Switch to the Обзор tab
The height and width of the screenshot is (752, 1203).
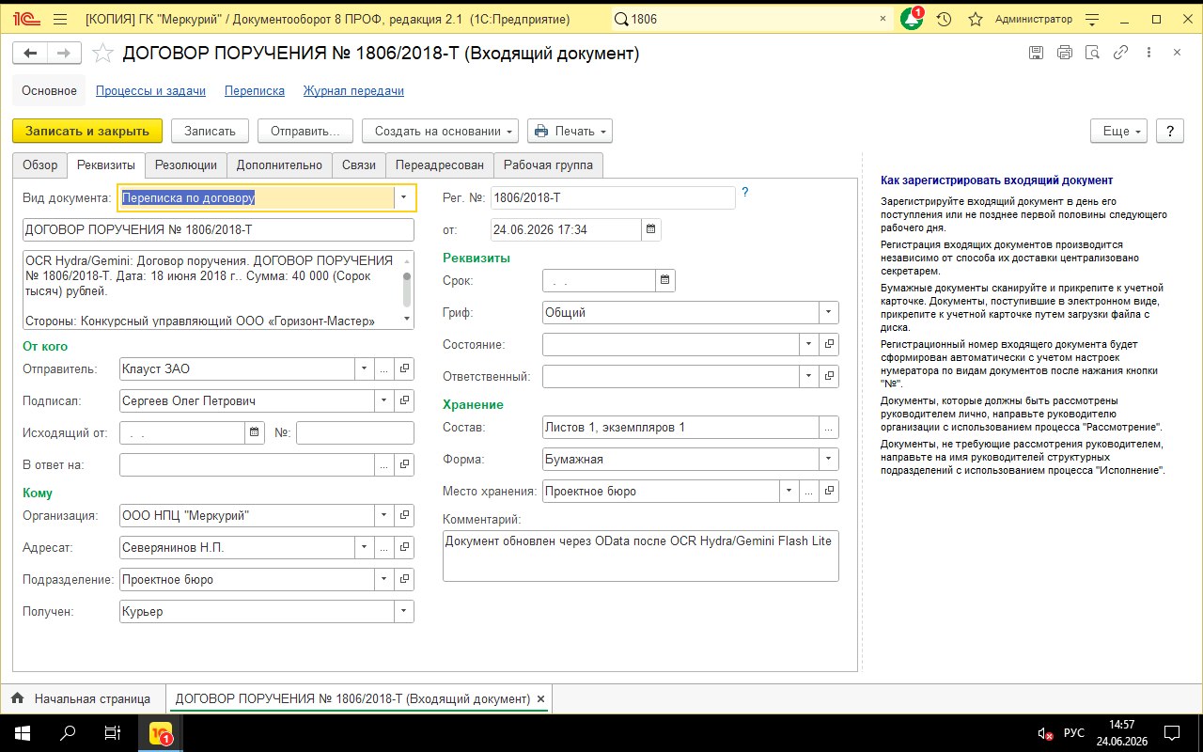(40, 164)
